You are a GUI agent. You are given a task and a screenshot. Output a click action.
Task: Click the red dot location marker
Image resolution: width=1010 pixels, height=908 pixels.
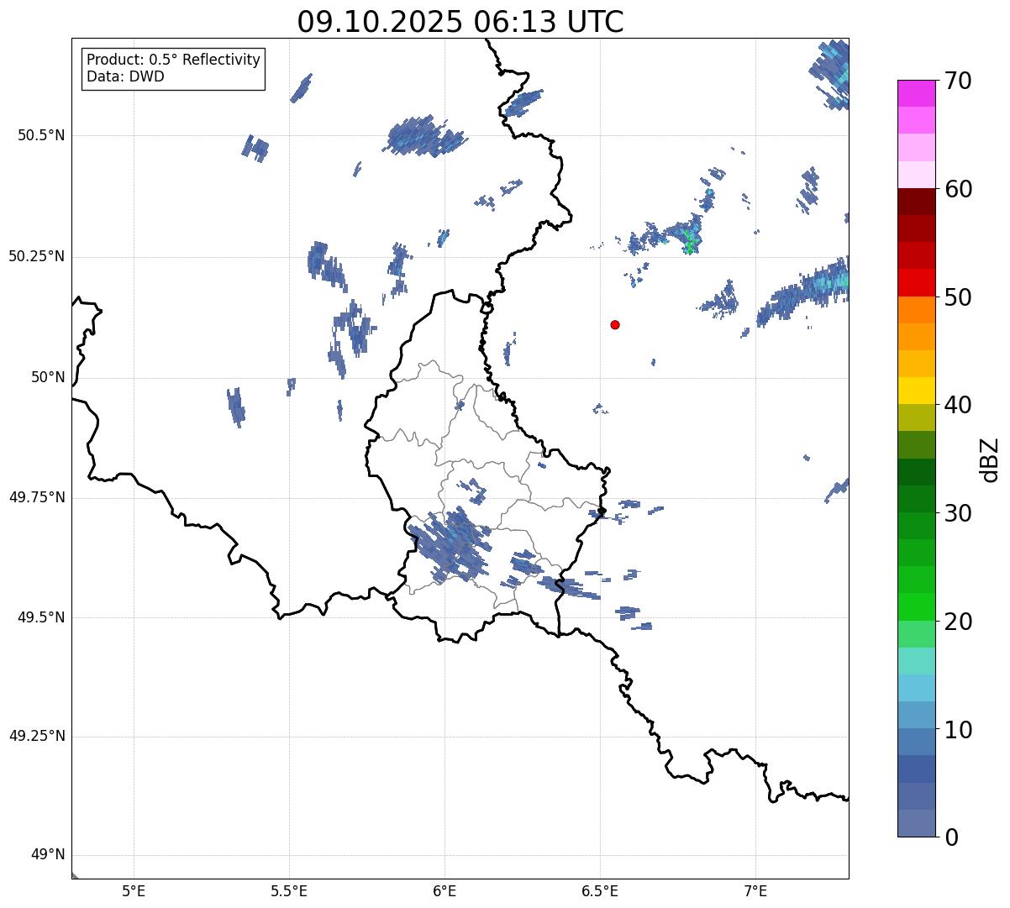coord(615,324)
